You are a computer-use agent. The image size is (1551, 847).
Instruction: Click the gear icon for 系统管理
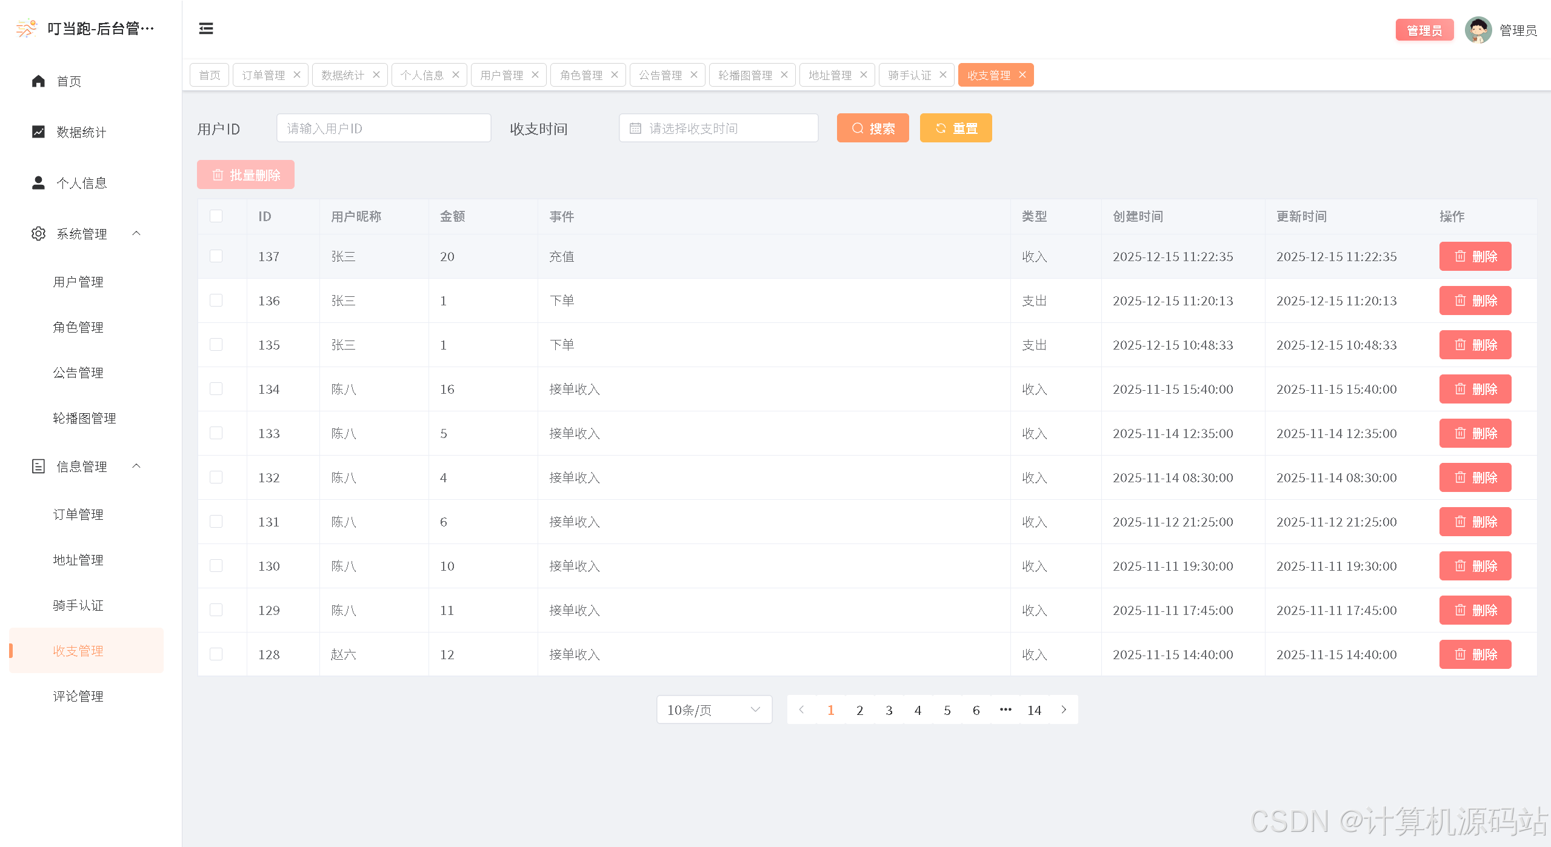click(x=38, y=234)
